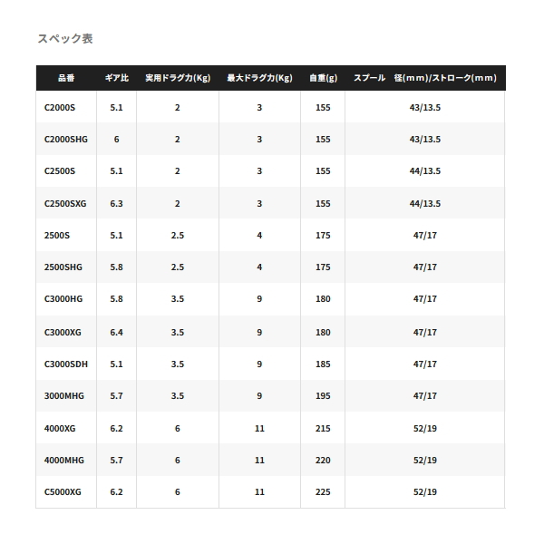544x544 pixels.
Task: Click gear ratio 6 for C2000SHG
Action: [117, 140]
